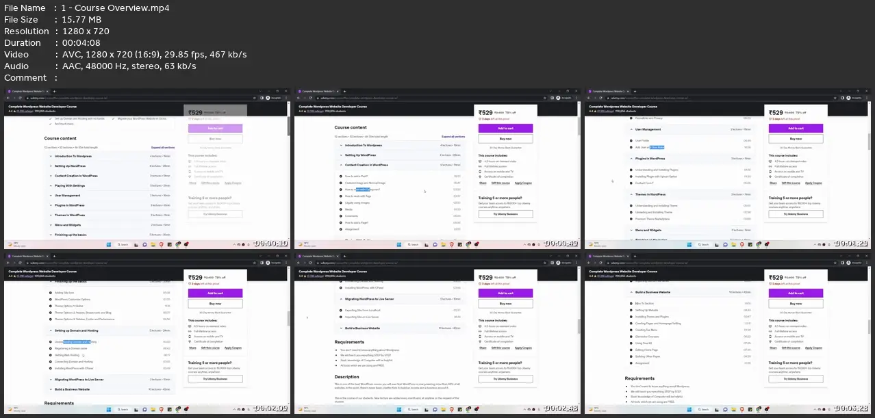Image resolution: width=875 pixels, height=418 pixels.
Task: Open the Chrome three-dot menu in the 00:00:10 frame
Action: coord(288,98)
